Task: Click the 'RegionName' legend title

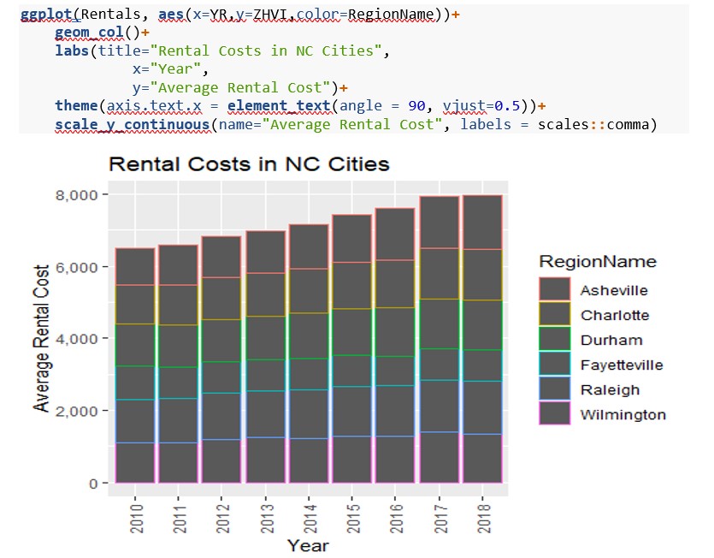Action: click(x=598, y=261)
